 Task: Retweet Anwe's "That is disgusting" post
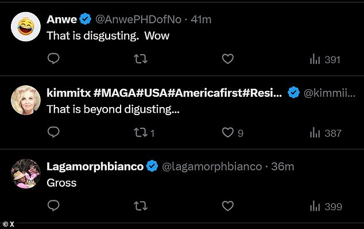[x=140, y=59]
